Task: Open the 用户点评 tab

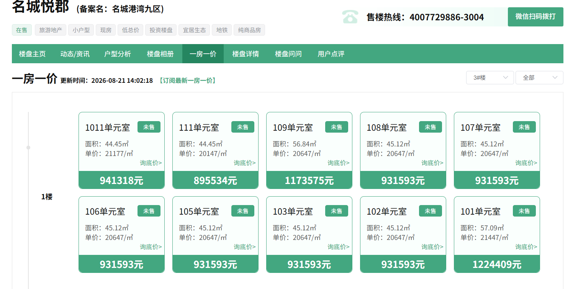Action: coord(331,54)
